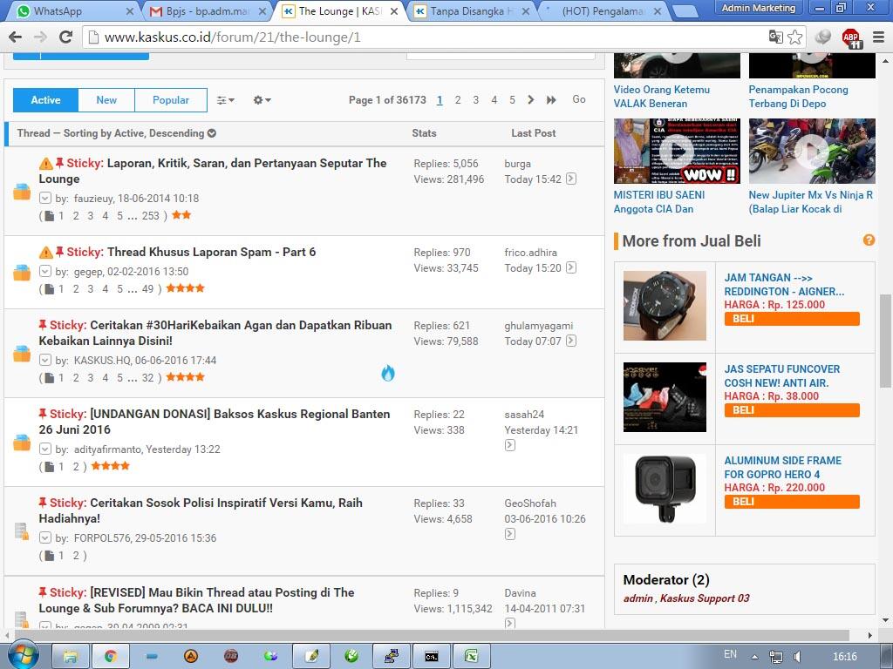This screenshot has height=669, width=893.
Task: Open Excel from the taskbar
Action: pyautogui.click(x=472, y=657)
